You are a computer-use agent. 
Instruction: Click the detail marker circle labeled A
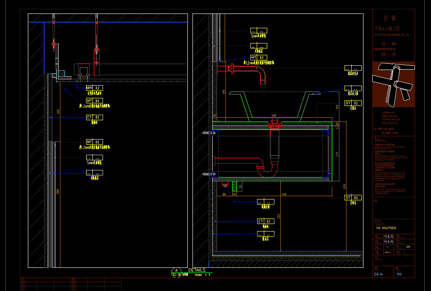[176, 271]
